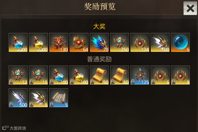Open the white wing helmet reward 100
The width and height of the screenshot is (198, 132).
160,42
